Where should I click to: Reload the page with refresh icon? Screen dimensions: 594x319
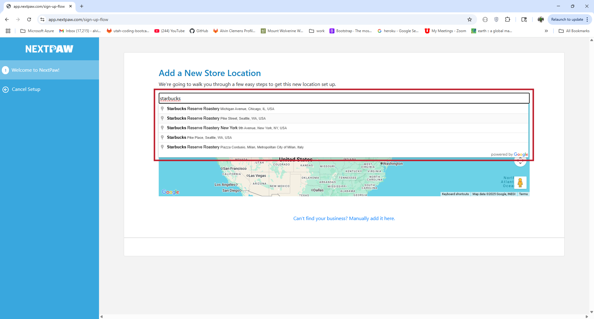[x=29, y=19]
